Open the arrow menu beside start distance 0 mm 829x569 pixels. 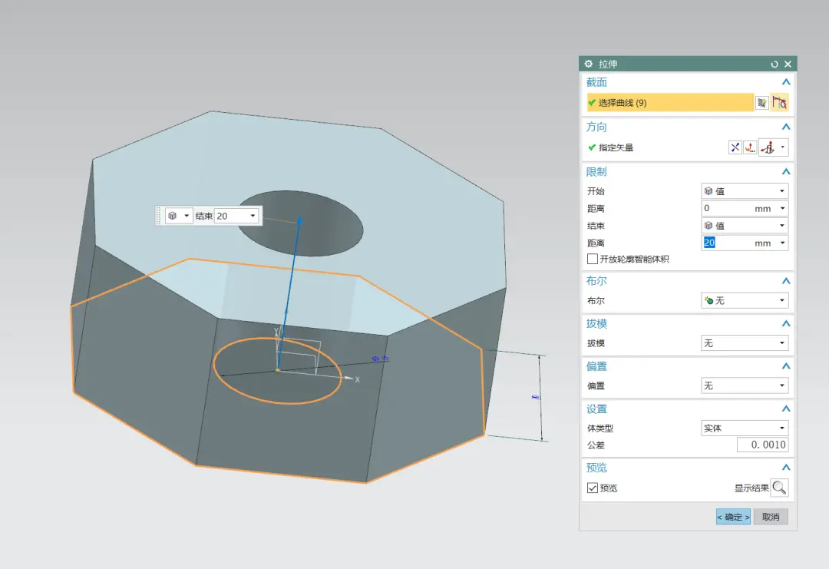[x=782, y=208]
